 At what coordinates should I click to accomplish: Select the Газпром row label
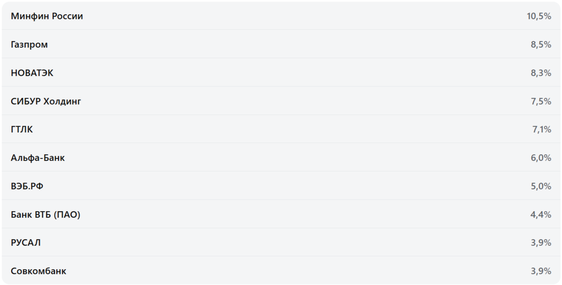point(29,45)
